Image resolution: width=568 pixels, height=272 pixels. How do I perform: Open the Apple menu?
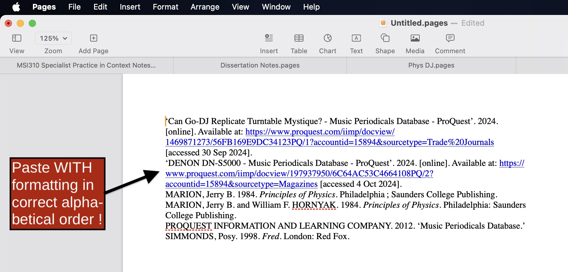tap(16, 7)
